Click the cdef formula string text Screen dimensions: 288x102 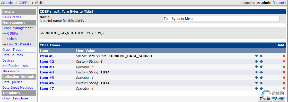point(72,33)
